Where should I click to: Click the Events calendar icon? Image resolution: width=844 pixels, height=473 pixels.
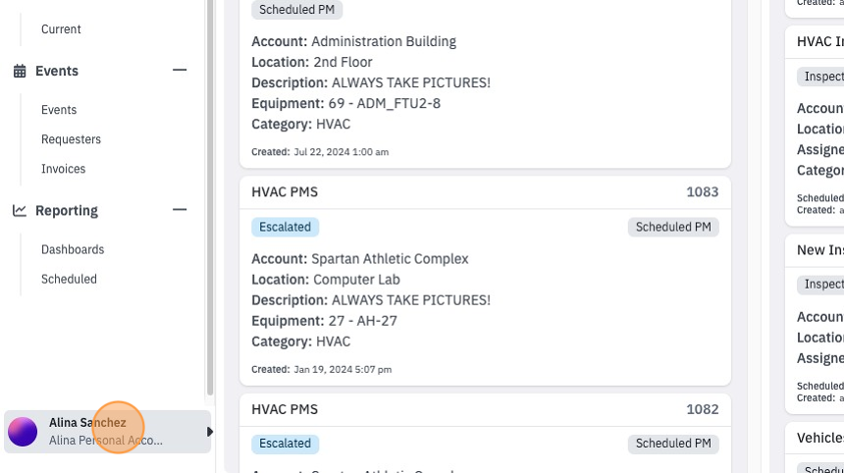pyautogui.click(x=20, y=71)
